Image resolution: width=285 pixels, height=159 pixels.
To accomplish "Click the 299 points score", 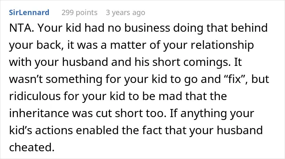I will [79, 13].
